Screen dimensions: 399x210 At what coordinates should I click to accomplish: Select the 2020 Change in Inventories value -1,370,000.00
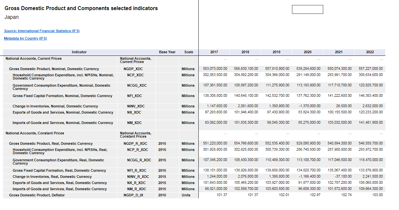[309, 106]
